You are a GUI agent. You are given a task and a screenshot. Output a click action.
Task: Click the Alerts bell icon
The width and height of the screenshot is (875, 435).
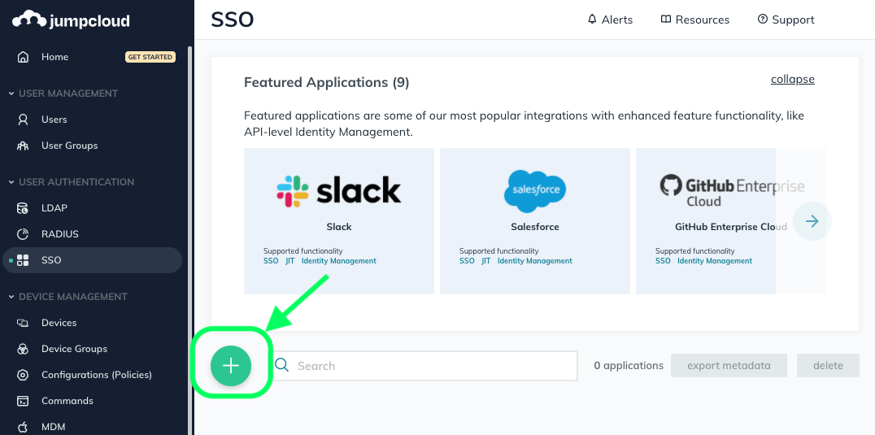(x=592, y=19)
